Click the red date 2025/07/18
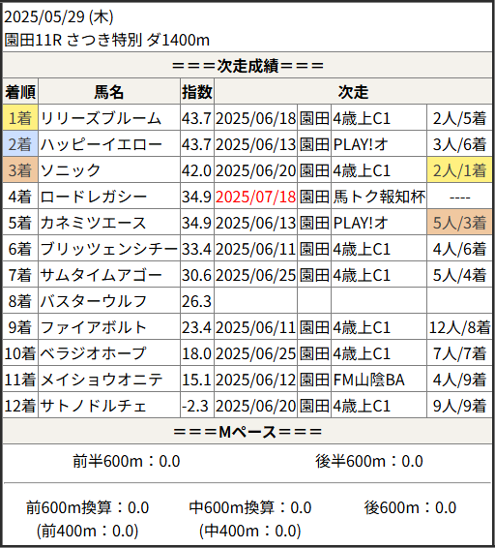Image resolution: width=495 pixels, height=548 pixels. coord(256,197)
